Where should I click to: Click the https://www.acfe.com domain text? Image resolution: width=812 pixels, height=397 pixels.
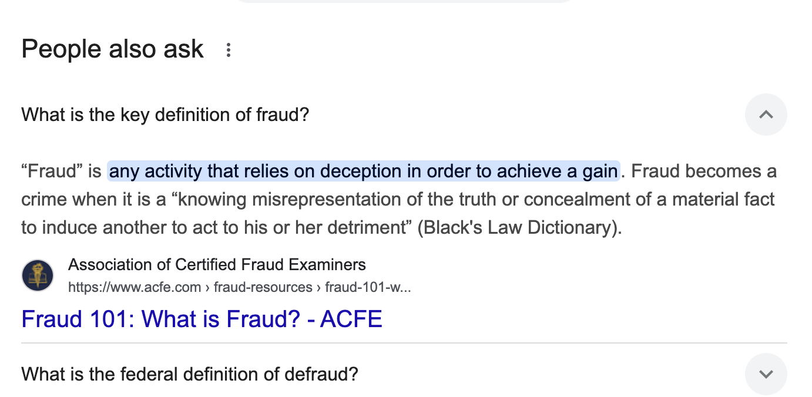tap(134, 287)
